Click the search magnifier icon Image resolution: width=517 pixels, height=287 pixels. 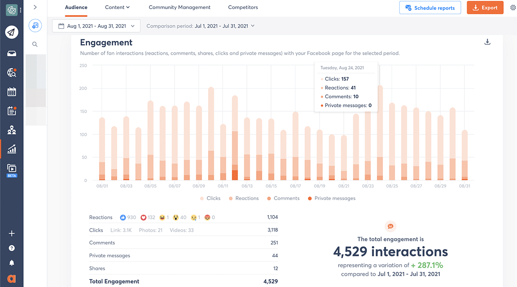[35, 44]
